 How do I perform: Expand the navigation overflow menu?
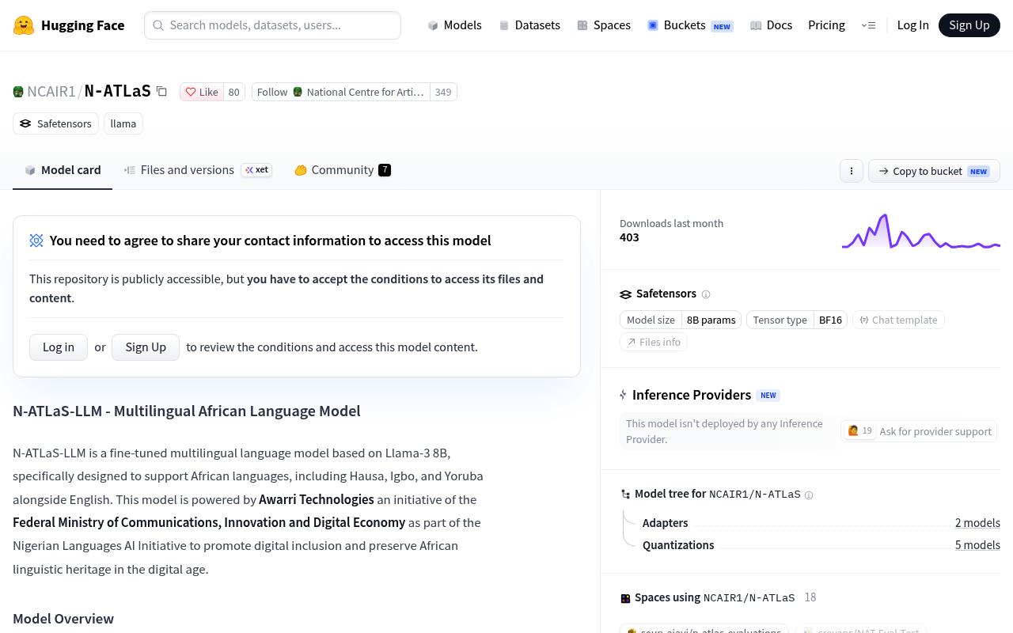click(x=868, y=25)
